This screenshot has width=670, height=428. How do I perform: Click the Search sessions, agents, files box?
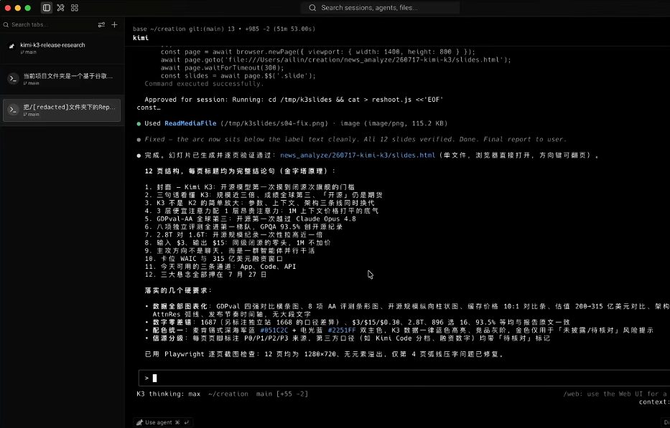(380, 8)
